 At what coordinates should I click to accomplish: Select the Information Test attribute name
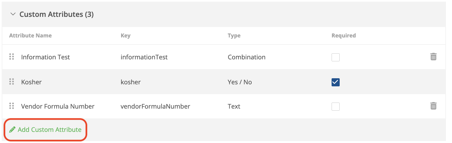pos(46,57)
